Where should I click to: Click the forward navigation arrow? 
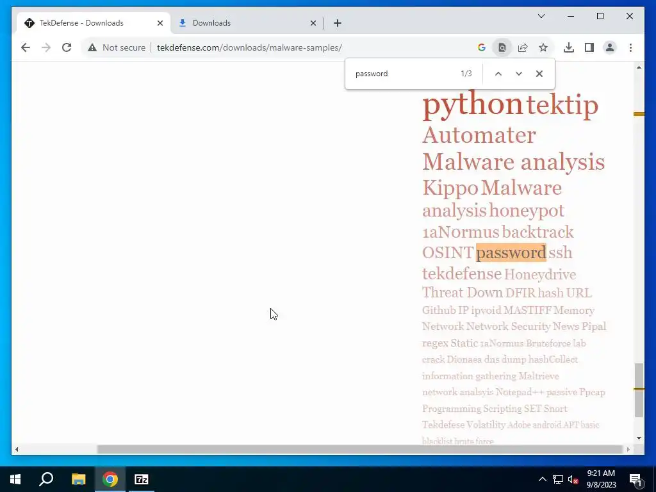tap(46, 47)
